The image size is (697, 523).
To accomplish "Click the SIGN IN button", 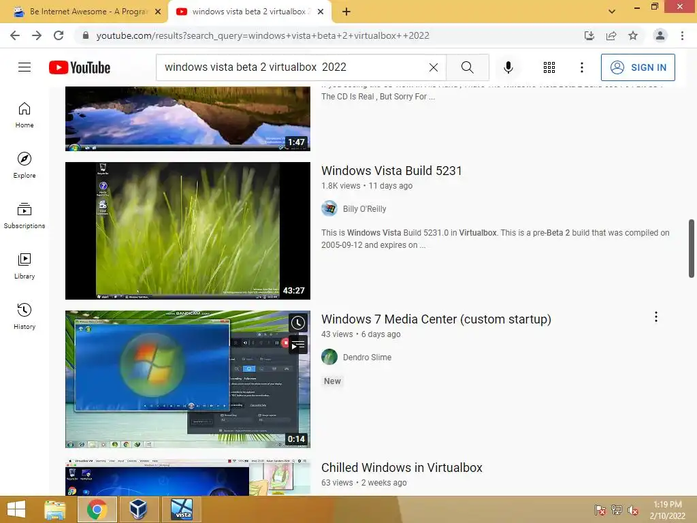I will click(638, 67).
